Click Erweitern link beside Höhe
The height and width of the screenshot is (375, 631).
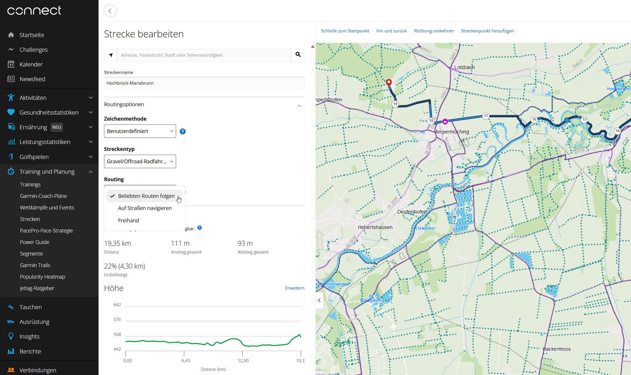[x=294, y=288]
